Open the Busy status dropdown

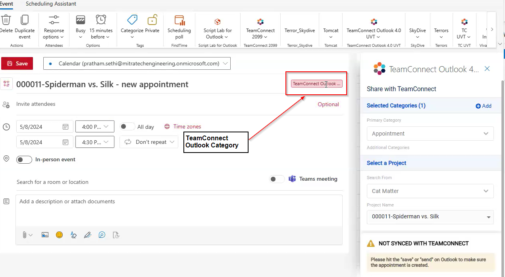(x=81, y=27)
